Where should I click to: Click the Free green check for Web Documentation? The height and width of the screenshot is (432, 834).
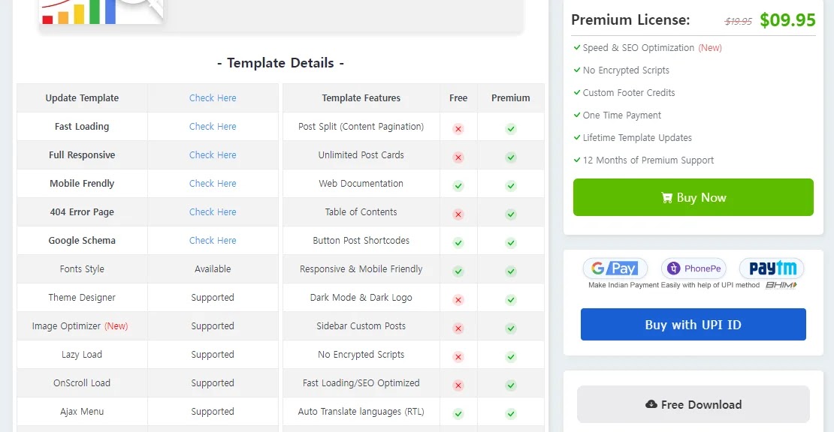click(x=458, y=186)
